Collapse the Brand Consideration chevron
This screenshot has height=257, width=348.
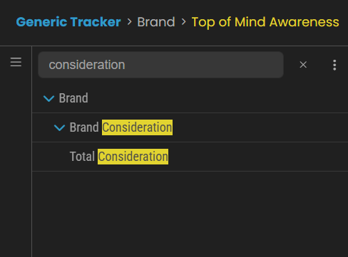click(x=59, y=127)
